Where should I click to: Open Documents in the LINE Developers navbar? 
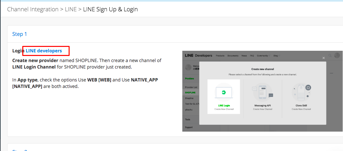[x=233, y=56]
